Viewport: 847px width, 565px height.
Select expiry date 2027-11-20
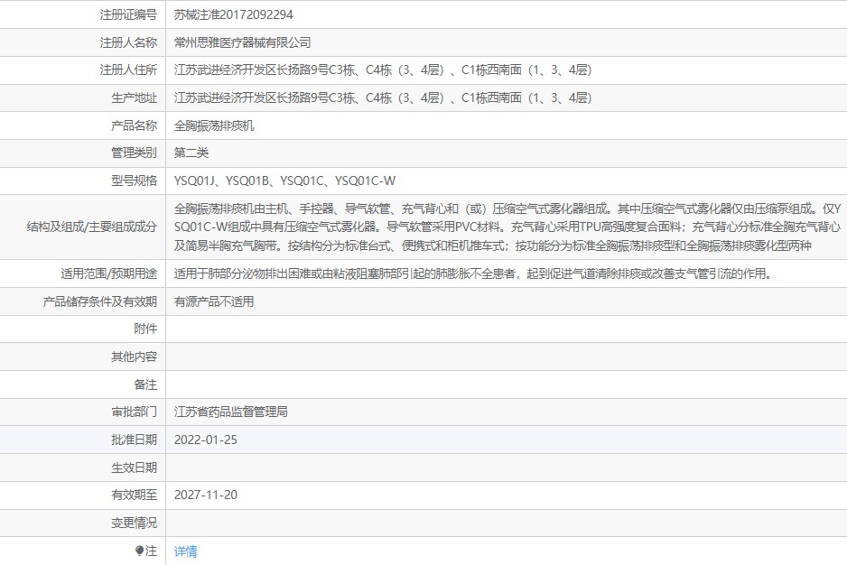(x=206, y=495)
